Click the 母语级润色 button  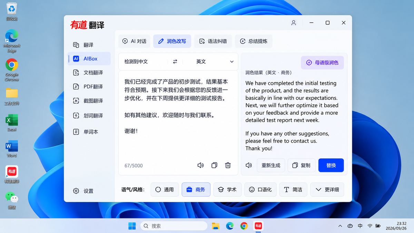[x=322, y=63]
